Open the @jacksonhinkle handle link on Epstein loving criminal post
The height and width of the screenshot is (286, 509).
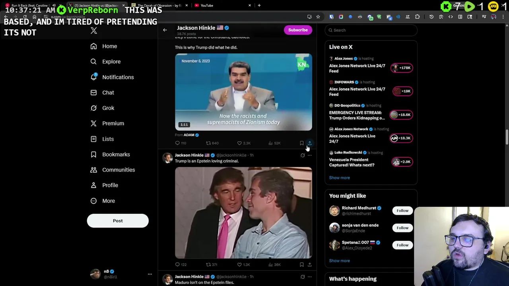(231, 155)
